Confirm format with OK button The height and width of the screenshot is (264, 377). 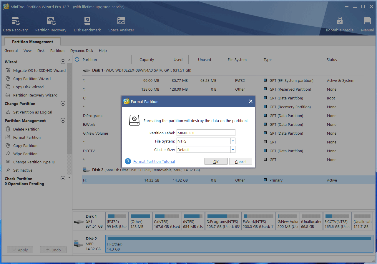click(x=216, y=162)
